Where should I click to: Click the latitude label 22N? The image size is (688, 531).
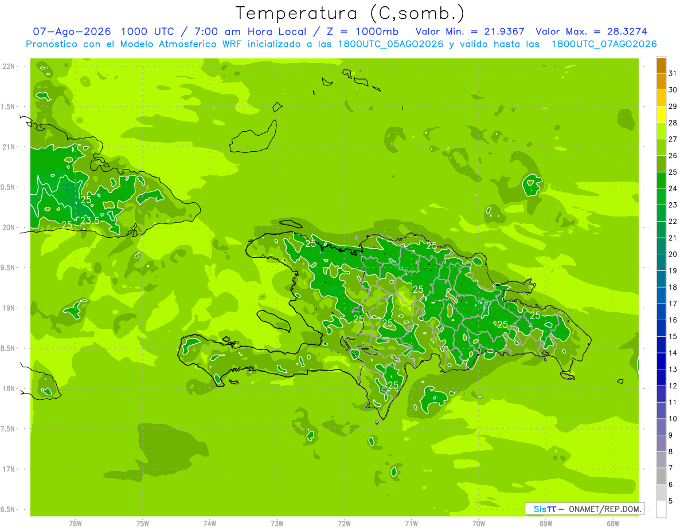pos(8,66)
